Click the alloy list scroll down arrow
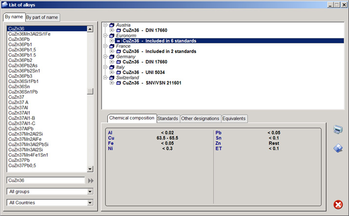The image size is (349, 216). (90, 169)
